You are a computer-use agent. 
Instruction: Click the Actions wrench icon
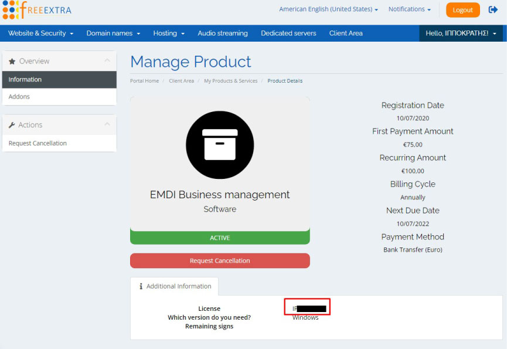(12, 125)
